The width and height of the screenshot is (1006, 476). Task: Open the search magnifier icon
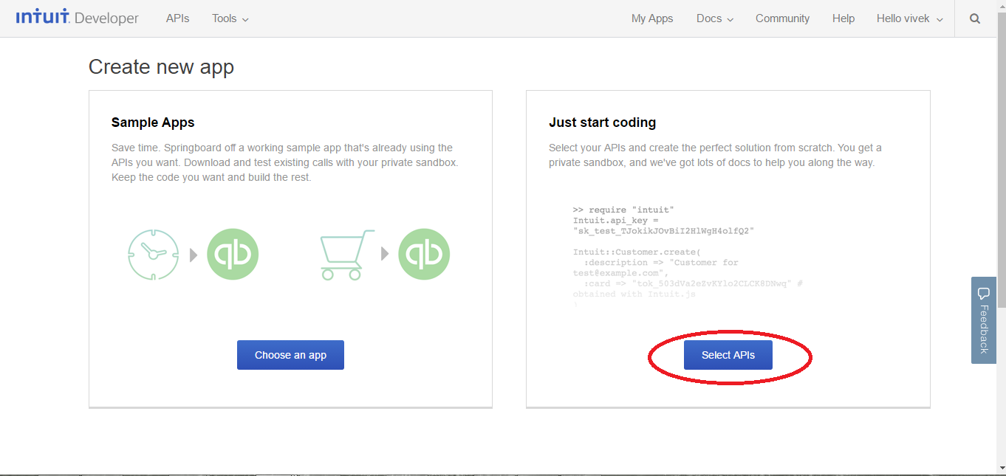(x=975, y=18)
